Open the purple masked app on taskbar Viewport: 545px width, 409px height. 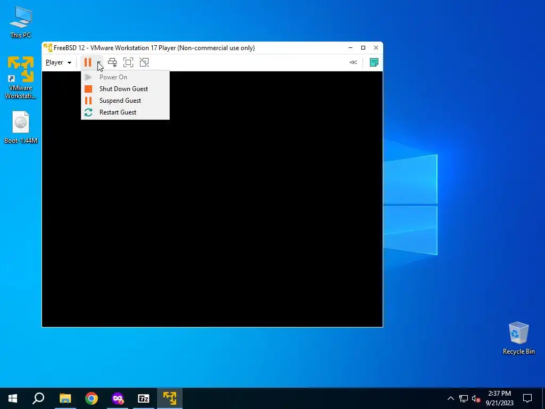[x=118, y=398]
